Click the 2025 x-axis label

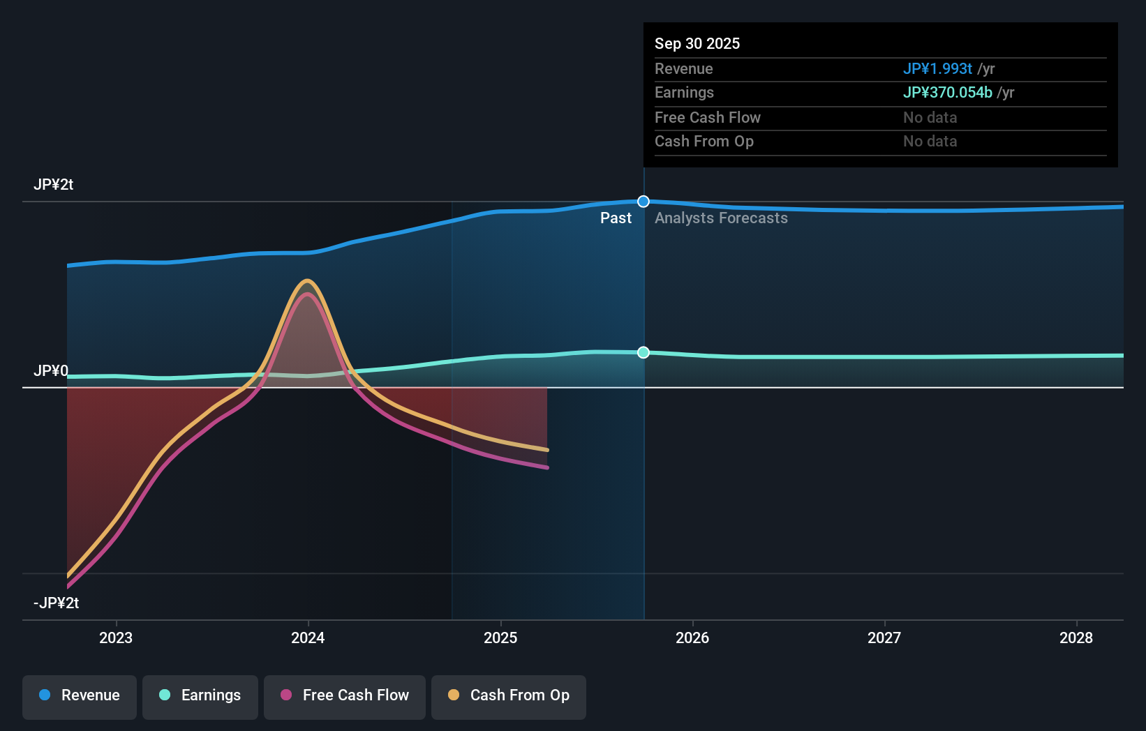click(500, 638)
